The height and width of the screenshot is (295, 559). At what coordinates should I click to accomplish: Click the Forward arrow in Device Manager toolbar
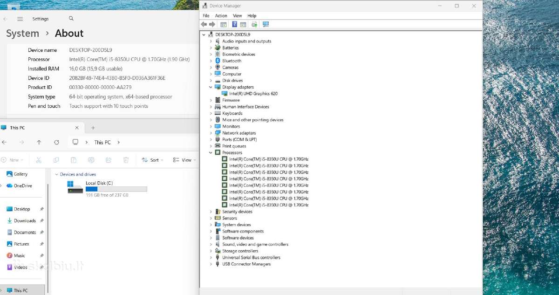[x=212, y=24]
